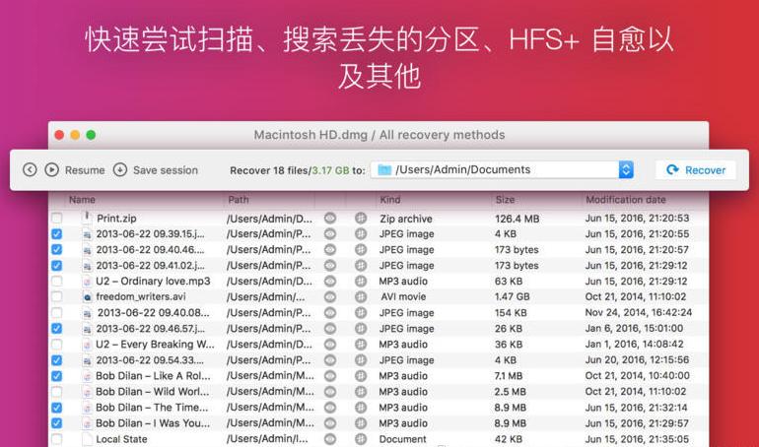Image resolution: width=759 pixels, height=447 pixels.
Task: Preview Print.zip with its eye icon
Action: click(330, 219)
